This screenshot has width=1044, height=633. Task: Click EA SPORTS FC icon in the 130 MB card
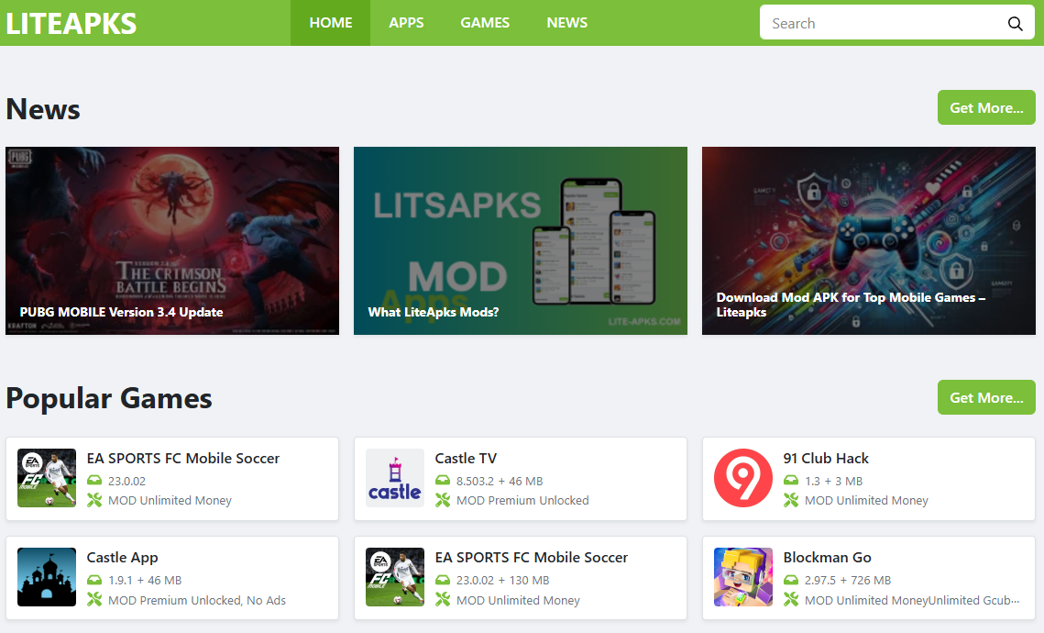point(395,577)
